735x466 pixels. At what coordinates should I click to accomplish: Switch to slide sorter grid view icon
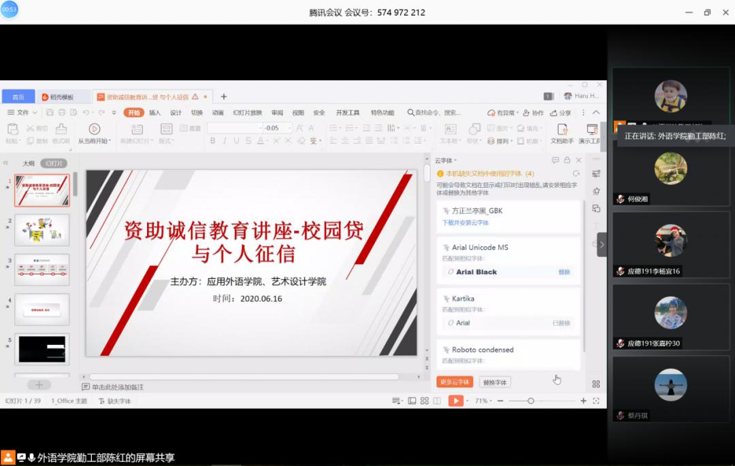(425, 401)
